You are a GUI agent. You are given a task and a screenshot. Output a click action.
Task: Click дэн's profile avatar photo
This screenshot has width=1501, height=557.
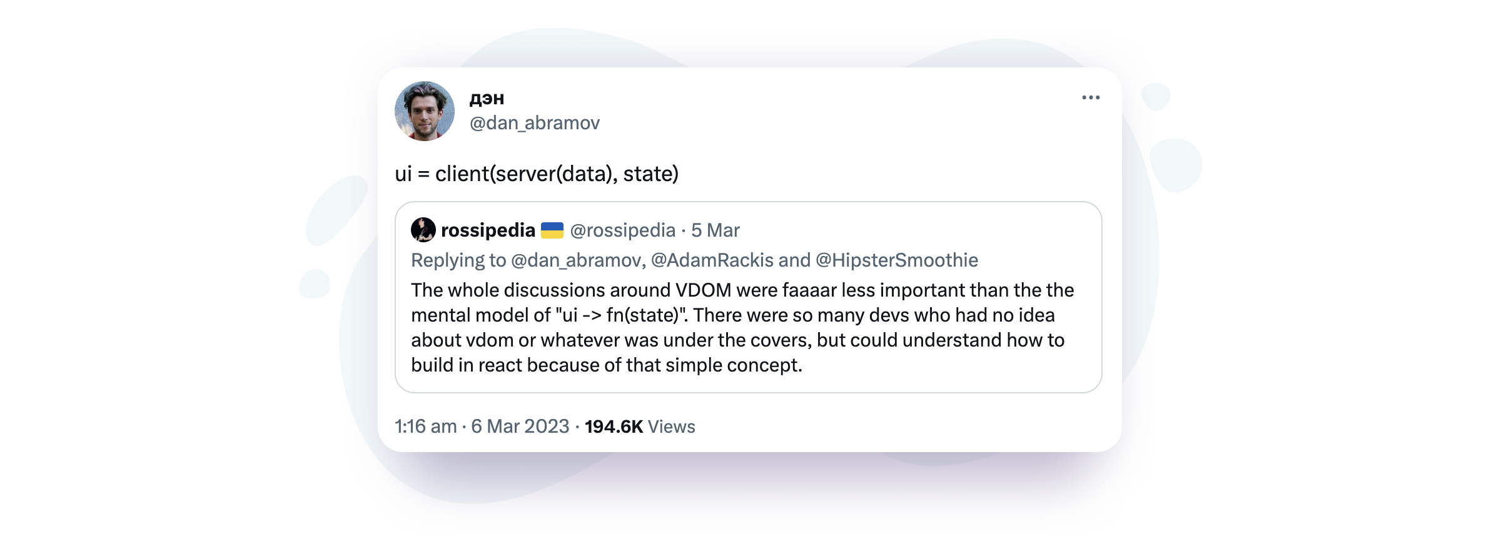(425, 111)
